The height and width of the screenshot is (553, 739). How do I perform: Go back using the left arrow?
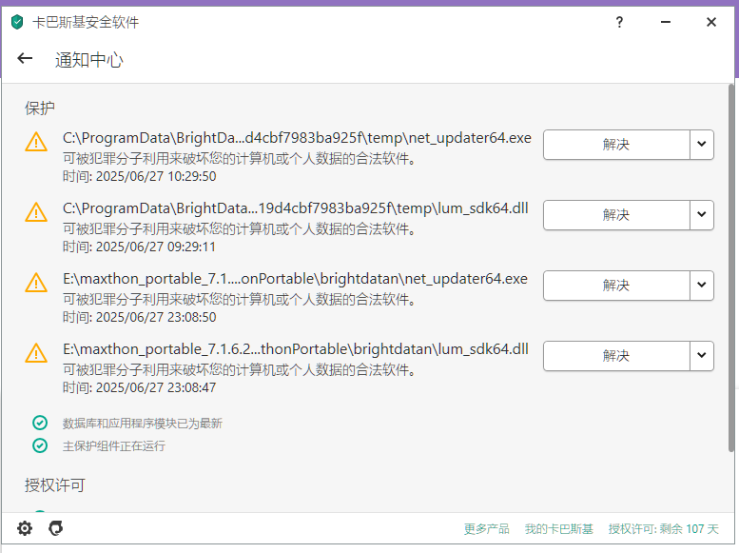[x=25, y=58]
